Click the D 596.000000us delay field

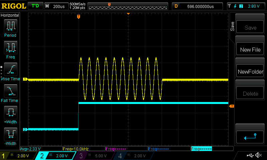(198, 6)
